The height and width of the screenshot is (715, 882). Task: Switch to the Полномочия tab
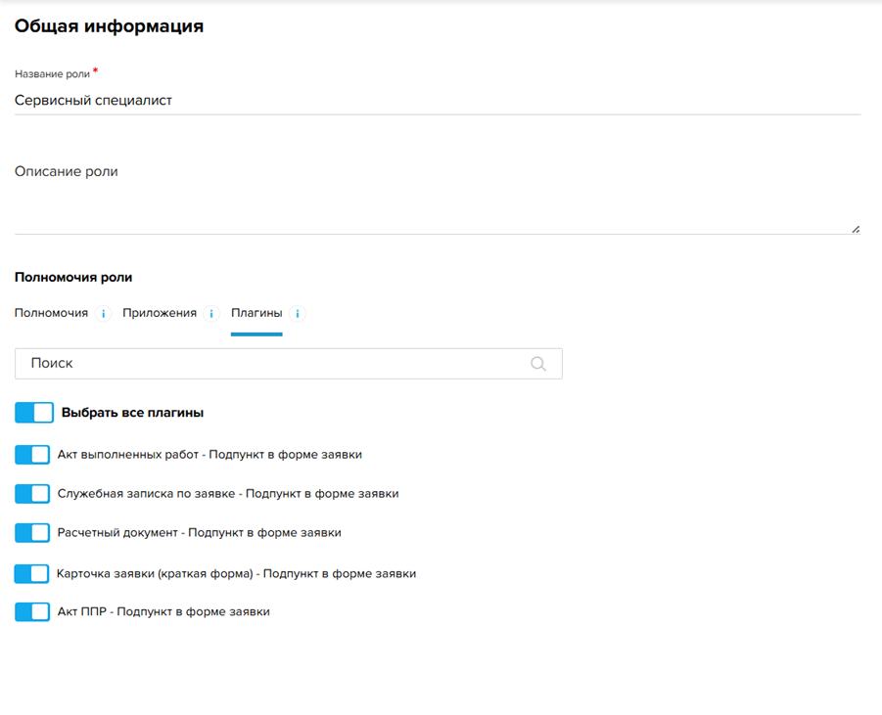51,314
